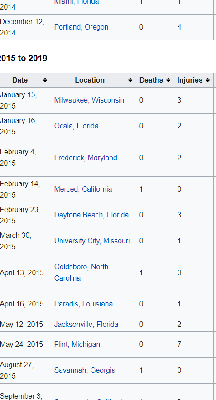Visit Jacksonville, Florida link

[x=86, y=325]
